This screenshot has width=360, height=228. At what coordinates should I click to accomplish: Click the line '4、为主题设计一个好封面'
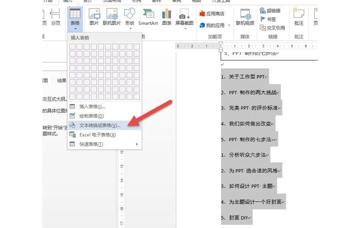[x=253, y=202]
